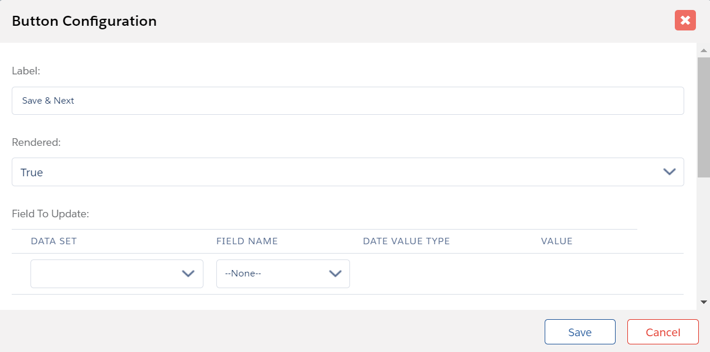Click the VALUE column header
Viewport: 710px width, 352px height.
556,241
